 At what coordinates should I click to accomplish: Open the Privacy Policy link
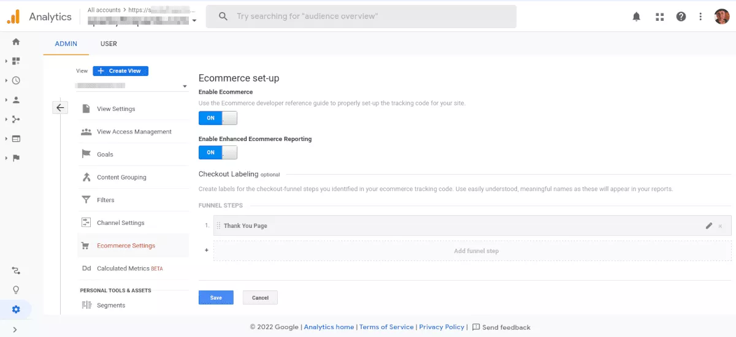(442, 327)
